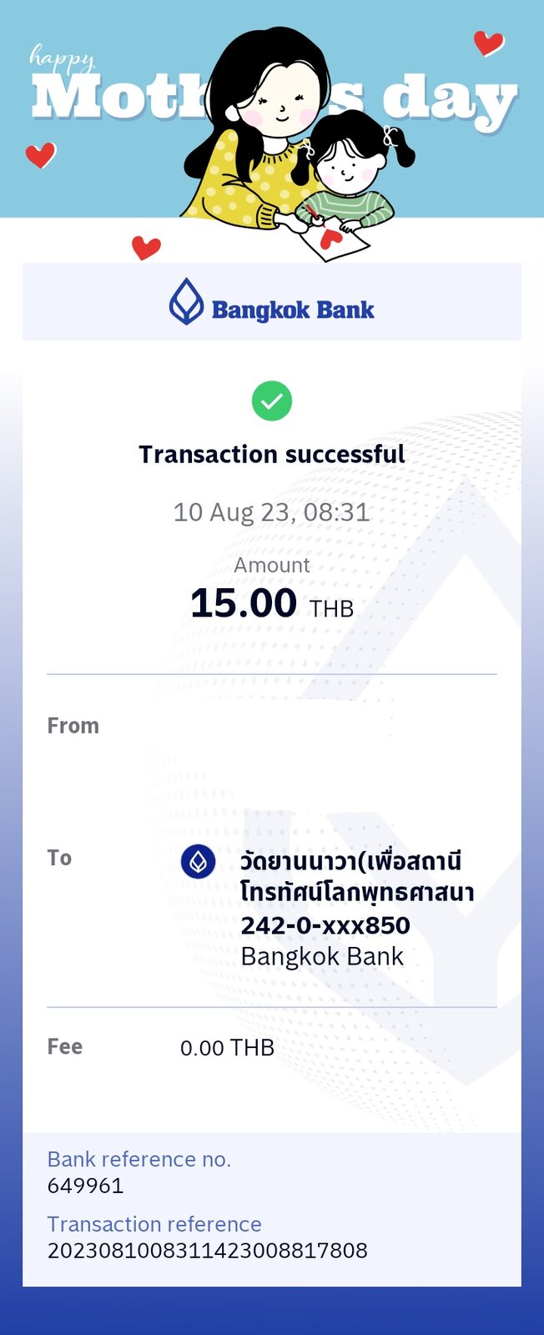The width and height of the screenshot is (544, 1335).
Task: Click the 'Bank reference no.' label
Action: click(x=139, y=1160)
